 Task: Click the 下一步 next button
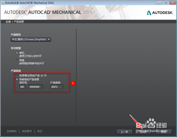point(143,132)
